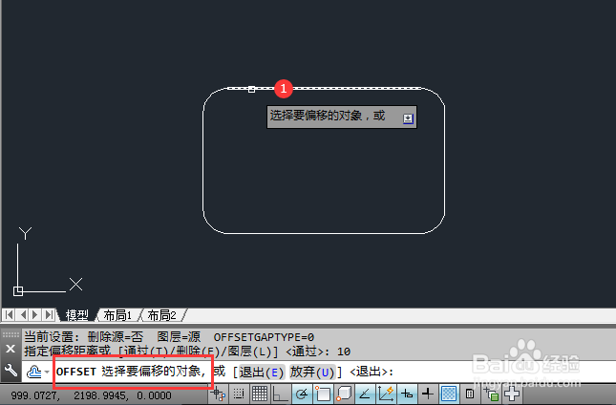
Task: Open command line customize wrench
Action: tap(11, 370)
